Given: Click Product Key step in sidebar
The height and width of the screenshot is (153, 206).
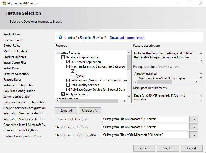Looking at the screenshot, I should [12, 34].
